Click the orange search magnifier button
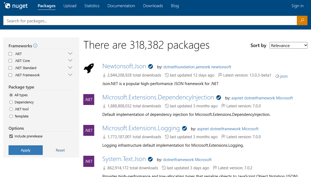Viewport: 311px width, 177px height. [x=302, y=20]
